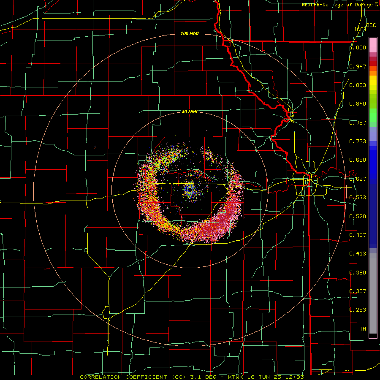Click the 3.1 DEG elevation angle text
The width and height of the screenshot is (380, 380).
point(203,377)
